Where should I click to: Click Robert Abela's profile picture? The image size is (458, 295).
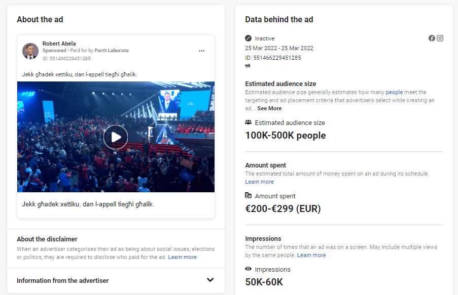[30, 51]
